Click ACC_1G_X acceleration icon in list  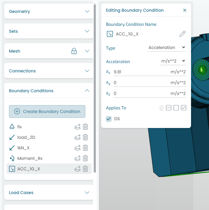[12, 169]
